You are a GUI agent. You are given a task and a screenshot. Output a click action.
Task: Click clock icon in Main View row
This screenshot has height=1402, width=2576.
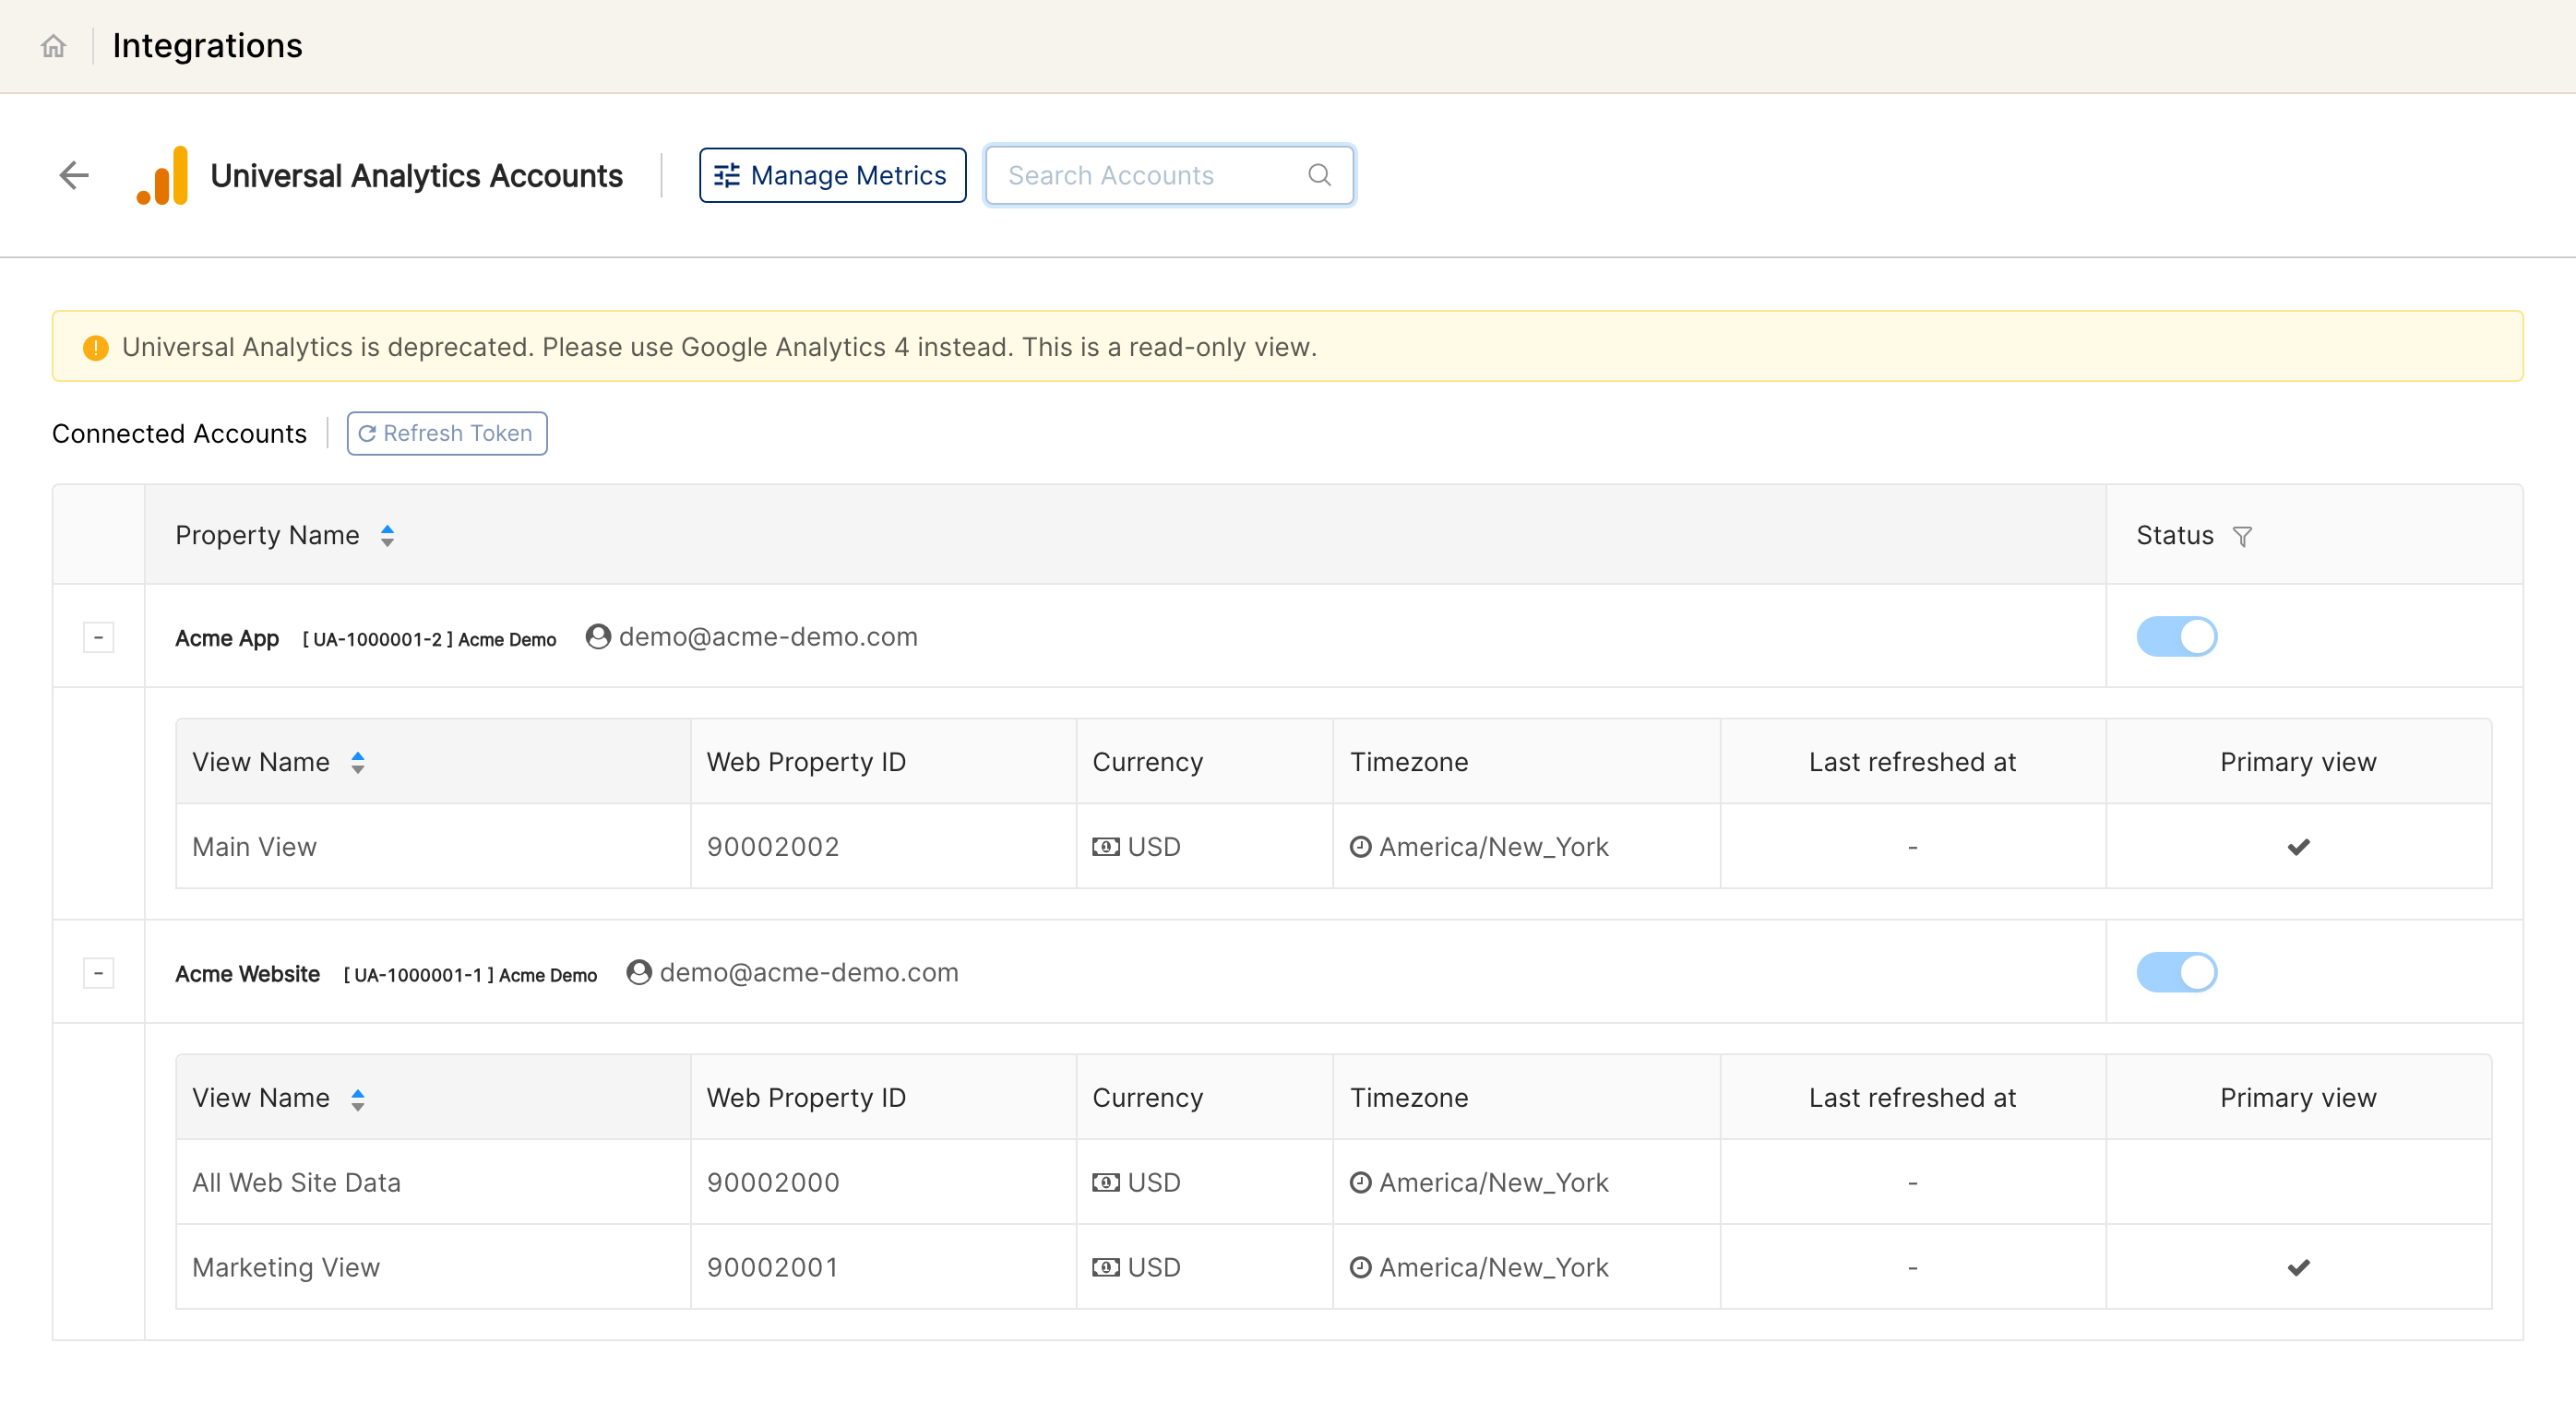[1361, 847]
